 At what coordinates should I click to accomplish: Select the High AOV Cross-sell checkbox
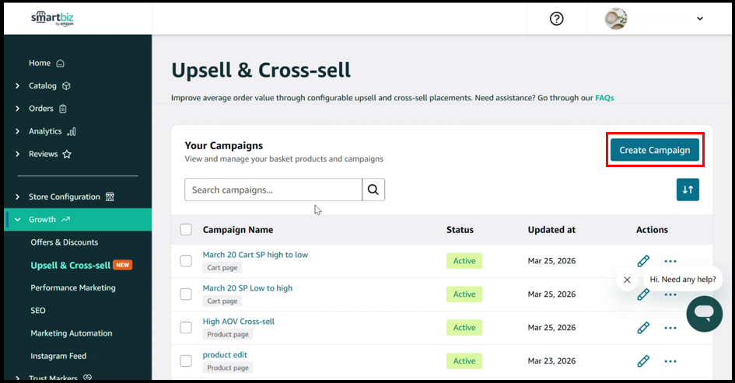186,328
